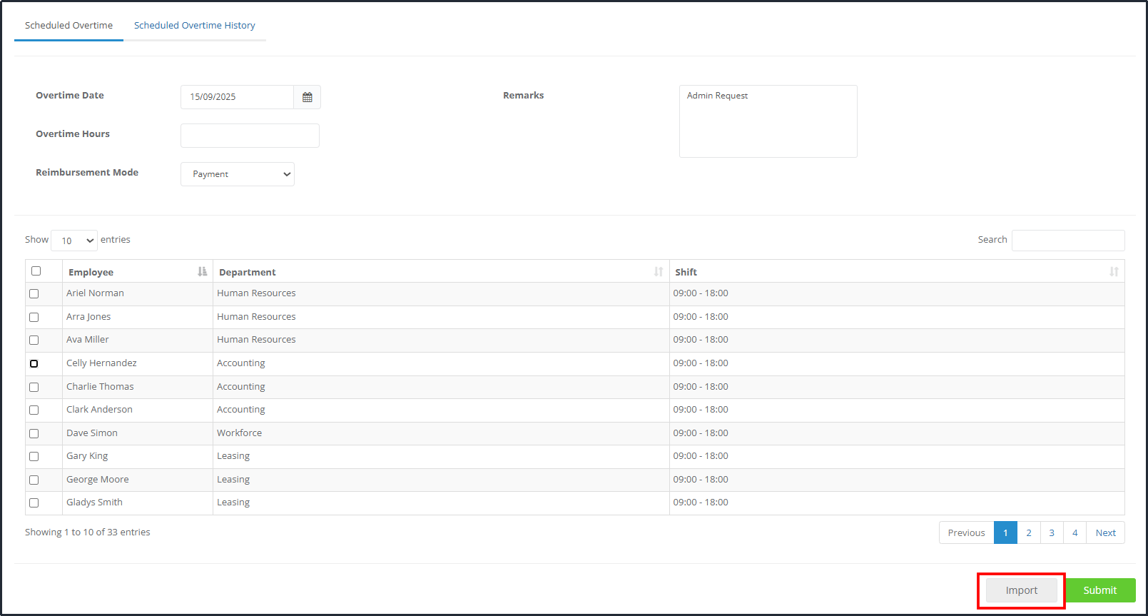The image size is (1148, 616).
Task: Click the name Ava Miller
Action: [88, 339]
